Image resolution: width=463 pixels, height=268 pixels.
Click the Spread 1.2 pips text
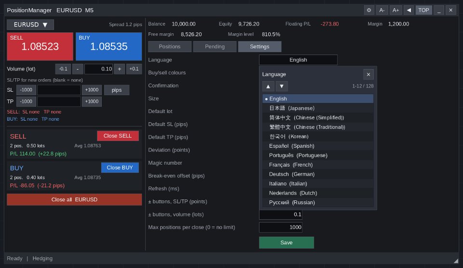[x=125, y=25]
